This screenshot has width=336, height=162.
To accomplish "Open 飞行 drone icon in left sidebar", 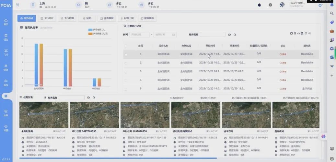I will coord(6,52).
